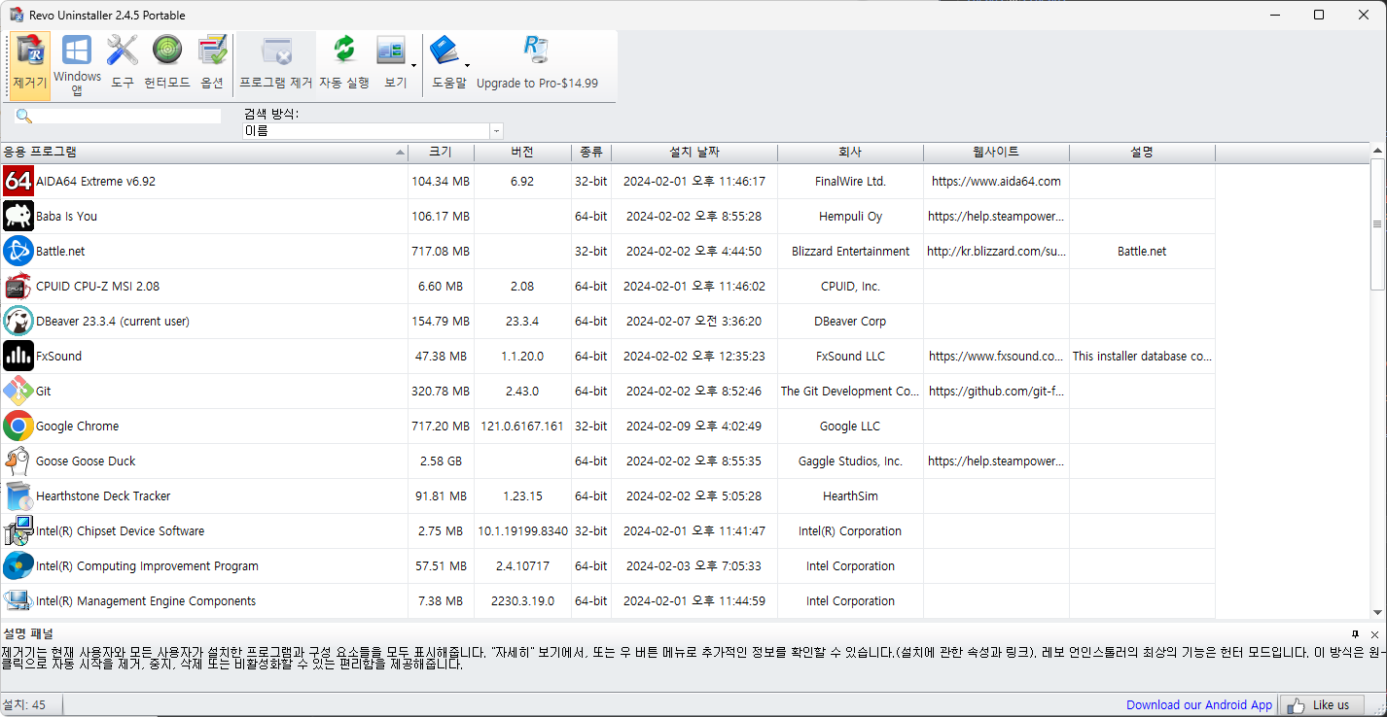Sort by 웹사이트 column header
Screen dimensions: 1387x717
coord(996,153)
